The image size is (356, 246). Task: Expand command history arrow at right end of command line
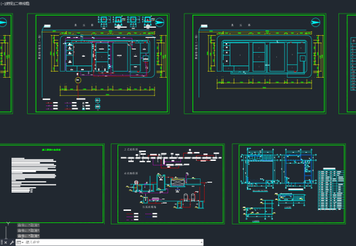pyautogui.click(x=201, y=243)
